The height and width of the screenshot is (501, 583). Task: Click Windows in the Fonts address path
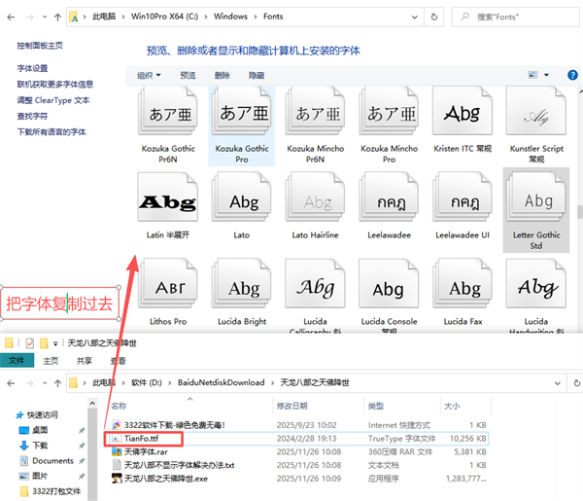(230, 17)
